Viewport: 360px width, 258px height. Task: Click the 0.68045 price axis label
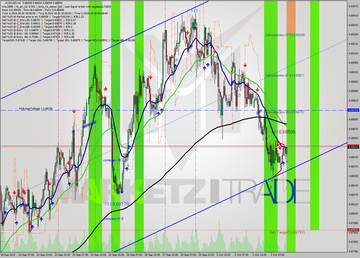(x=353, y=213)
